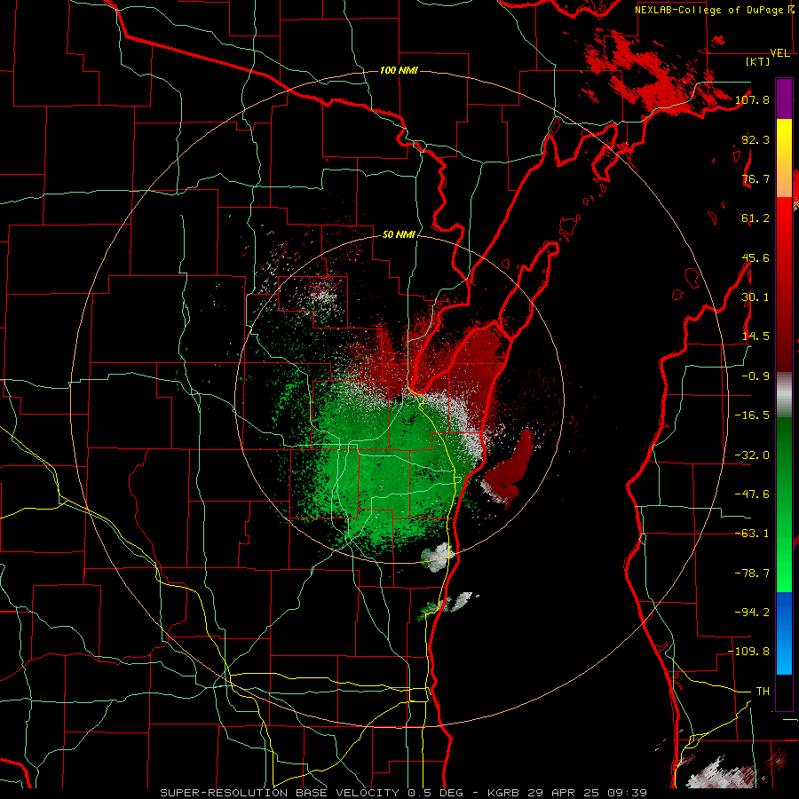Click the 50 NMI range ring label
The image size is (799, 799).
pyautogui.click(x=399, y=234)
